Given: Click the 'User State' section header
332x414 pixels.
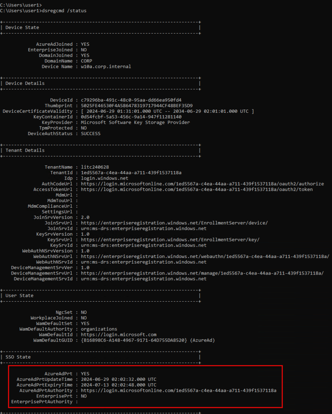Looking at the screenshot, I should tap(19, 296).
